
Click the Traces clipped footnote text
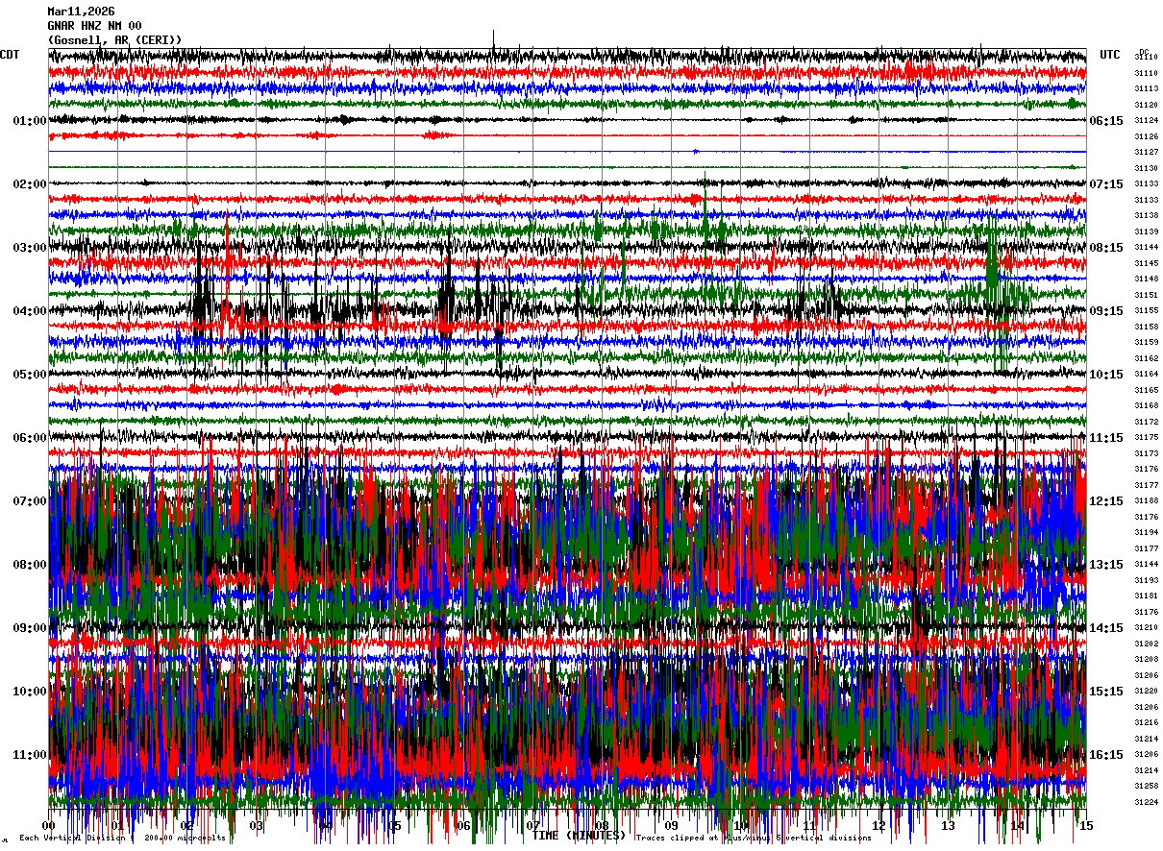(x=754, y=839)
